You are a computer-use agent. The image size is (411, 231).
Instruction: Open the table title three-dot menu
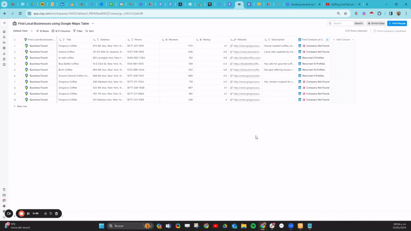point(93,23)
